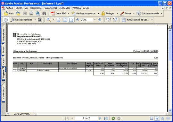This screenshot has width=173, height=122.
Task: Rotate view clockwise icon
Action: pos(109,20)
